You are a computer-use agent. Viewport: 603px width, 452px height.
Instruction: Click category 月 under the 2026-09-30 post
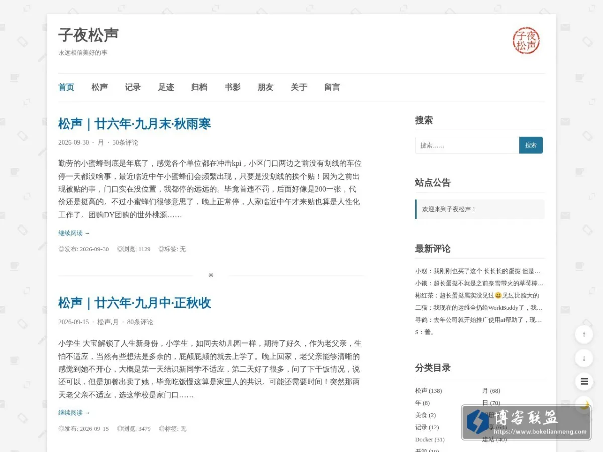coord(100,143)
